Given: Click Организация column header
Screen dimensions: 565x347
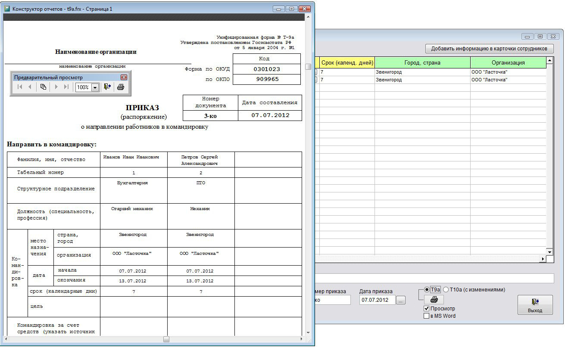Looking at the screenshot, I should (508, 62).
